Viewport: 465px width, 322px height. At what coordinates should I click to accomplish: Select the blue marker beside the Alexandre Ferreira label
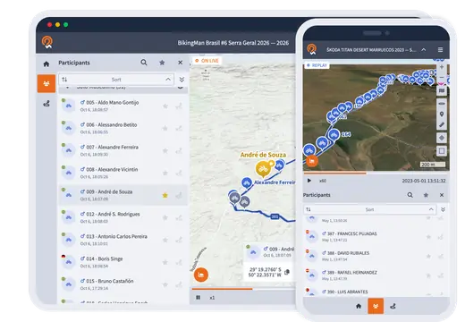point(246,182)
